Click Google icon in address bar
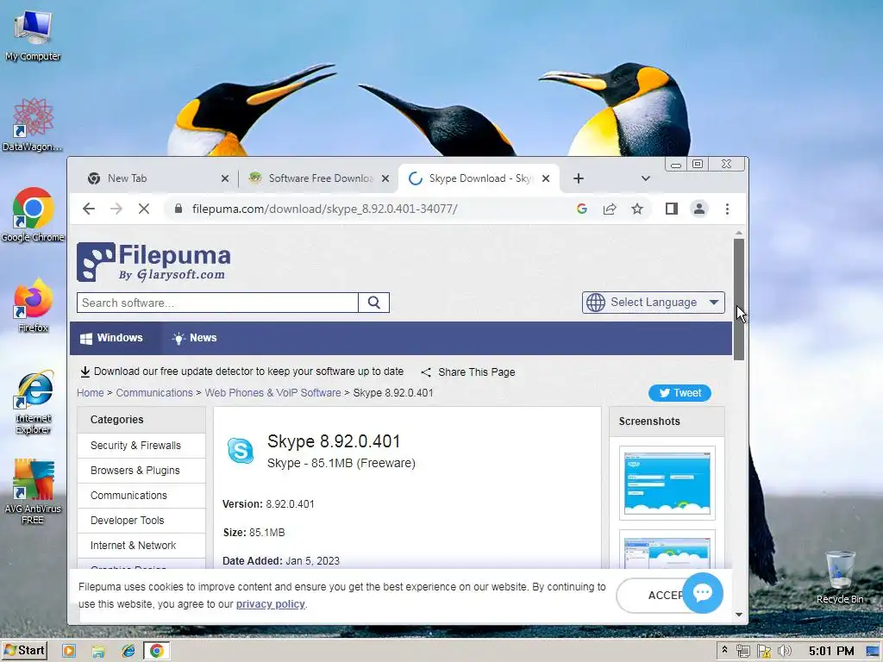The height and width of the screenshot is (662, 883). [582, 209]
